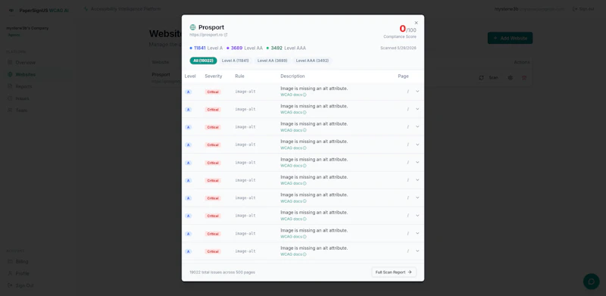Click the Page column header
The height and width of the screenshot is (296, 606).
tap(403, 76)
